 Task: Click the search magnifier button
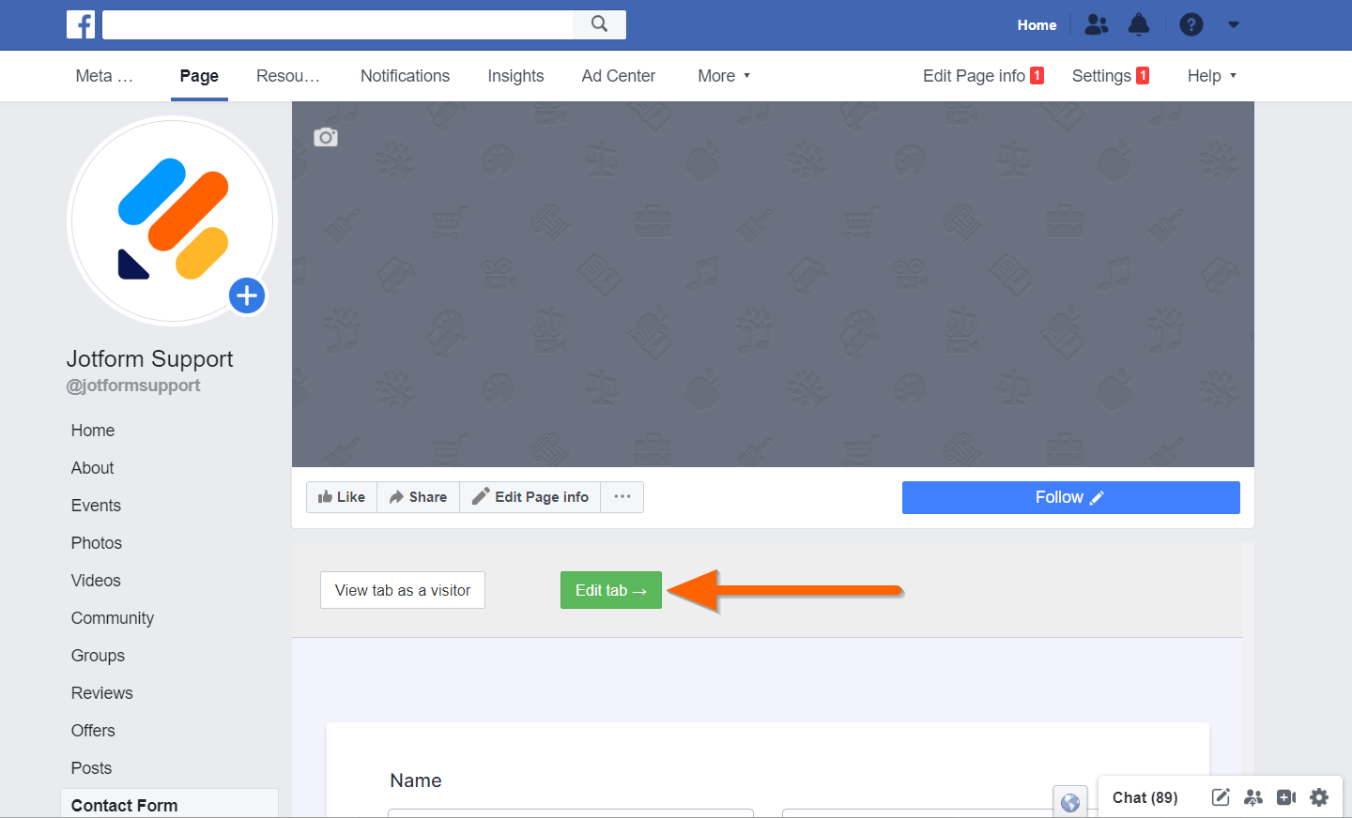(x=599, y=24)
